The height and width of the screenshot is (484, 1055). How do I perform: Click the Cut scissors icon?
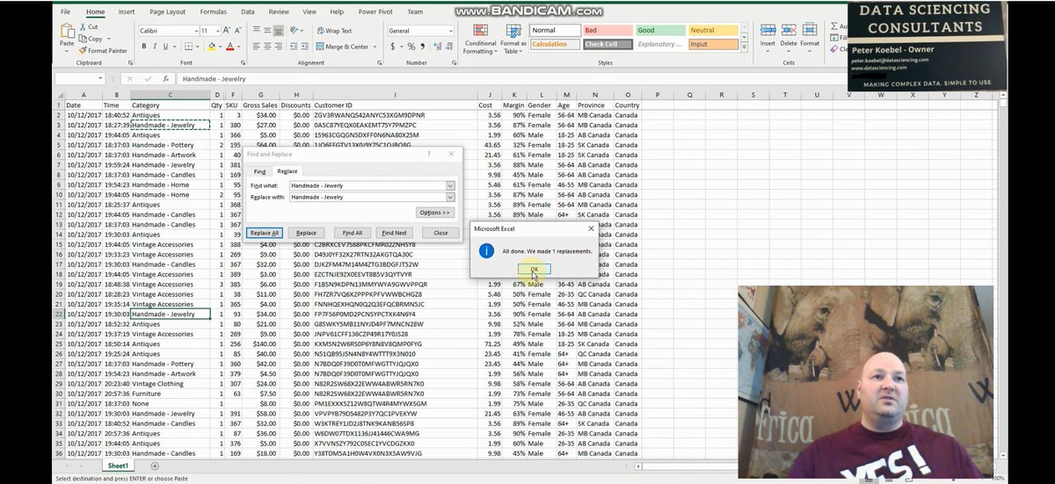click(x=84, y=27)
